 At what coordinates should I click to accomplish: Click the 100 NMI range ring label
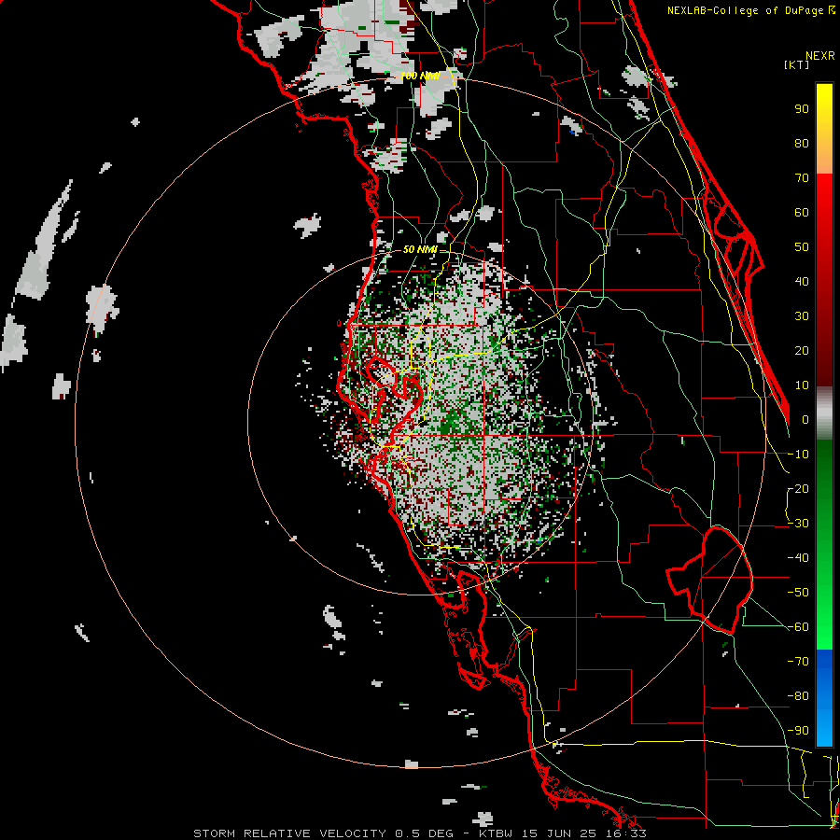pyautogui.click(x=421, y=77)
